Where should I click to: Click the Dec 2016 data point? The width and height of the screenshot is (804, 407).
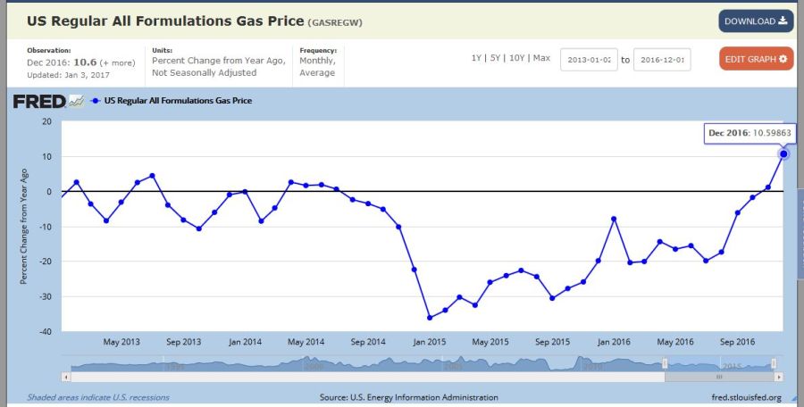click(783, 154)
